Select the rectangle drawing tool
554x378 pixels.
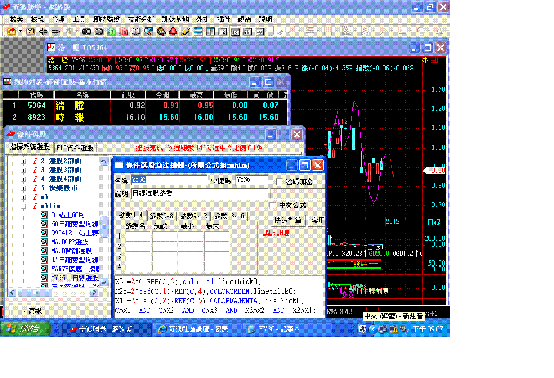click(403, 31)
